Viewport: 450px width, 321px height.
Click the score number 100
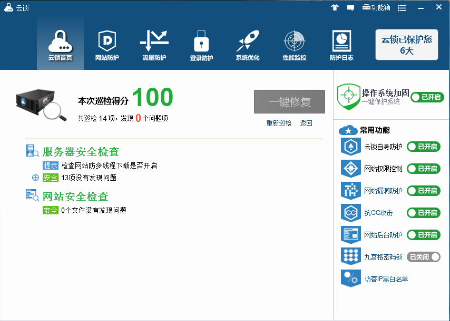click(153, 97)
